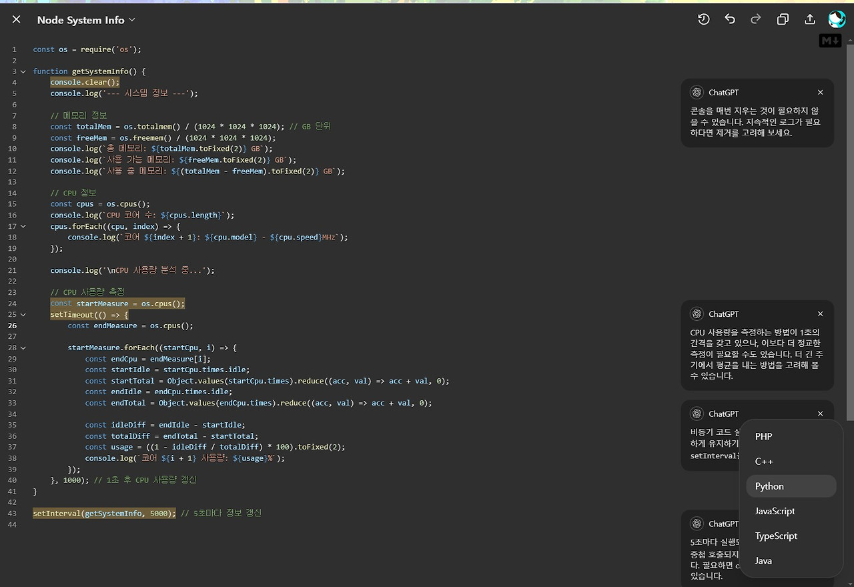Screen dimensions: 854x587
Task: Copy the code with the copy icon
Action: tap(783, 20)
